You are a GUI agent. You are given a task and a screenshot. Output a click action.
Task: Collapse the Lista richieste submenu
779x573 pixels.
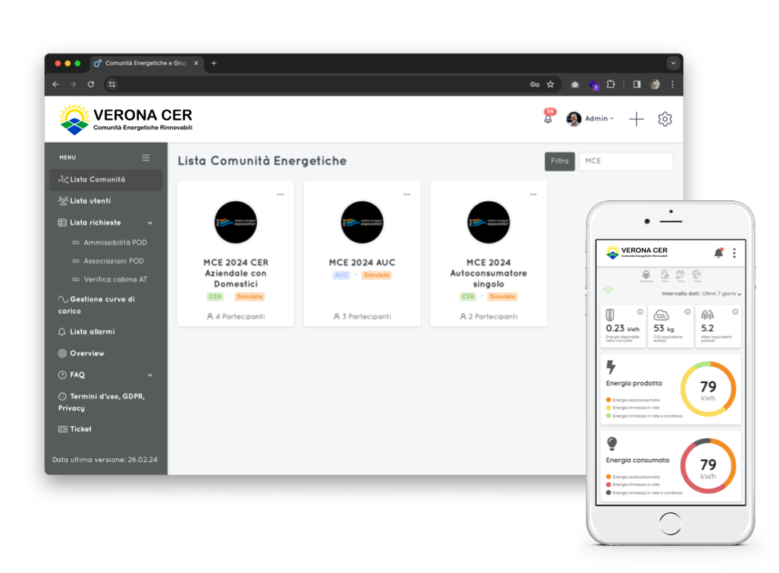149,223
